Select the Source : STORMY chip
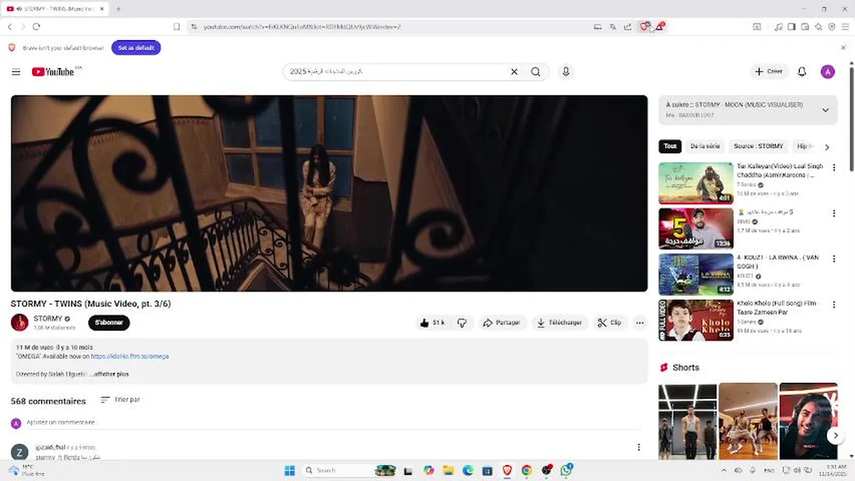Image resolution: width=855 pixels, height=481 pixels. click(x=758, y=146)
